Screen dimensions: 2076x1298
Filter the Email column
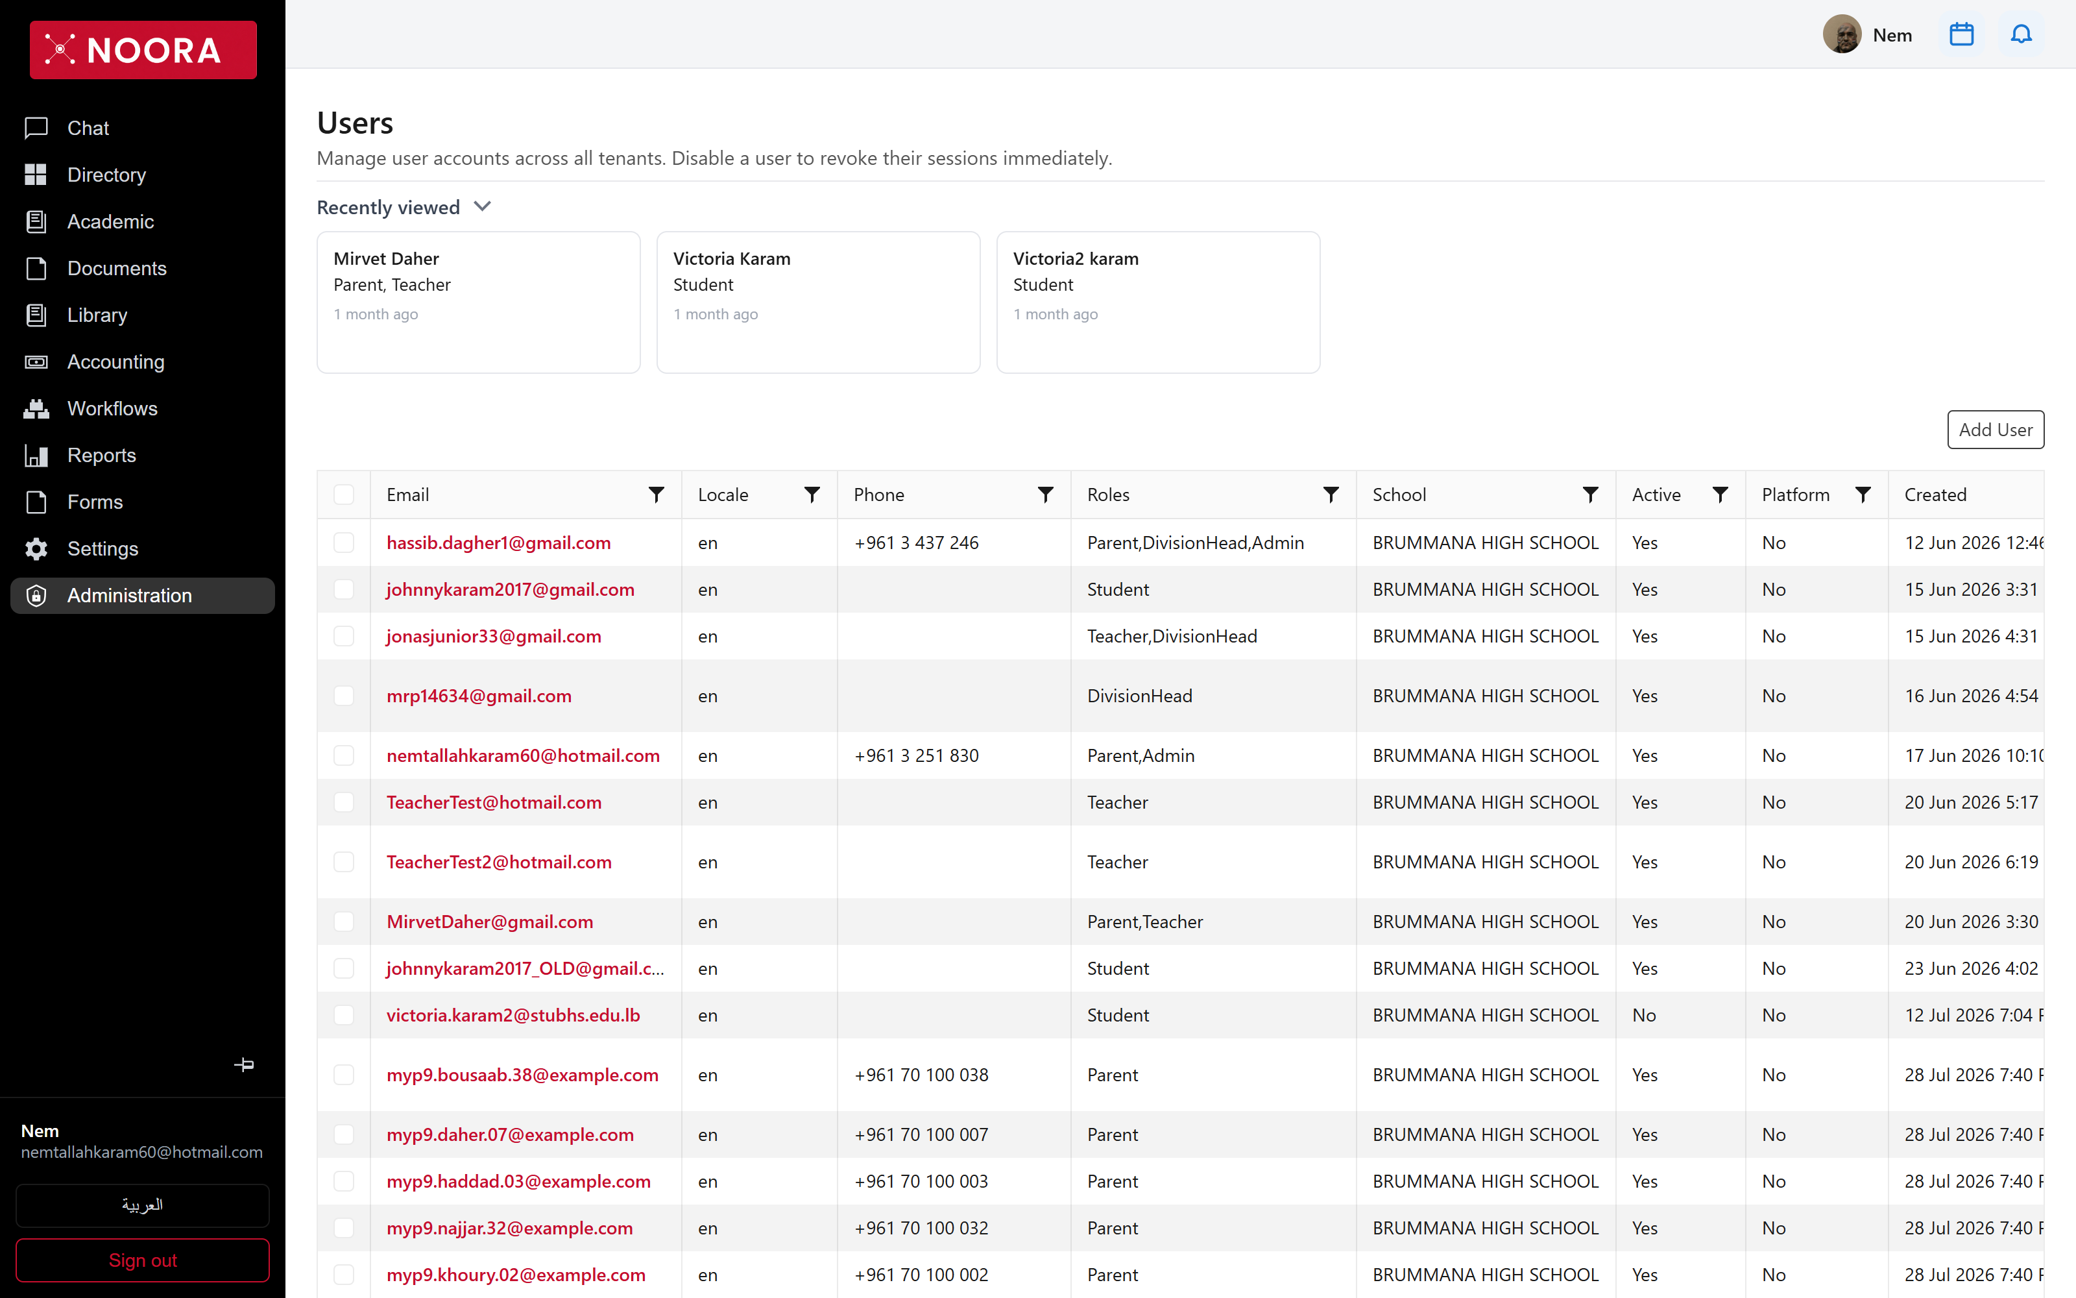[x=657, y=495]
